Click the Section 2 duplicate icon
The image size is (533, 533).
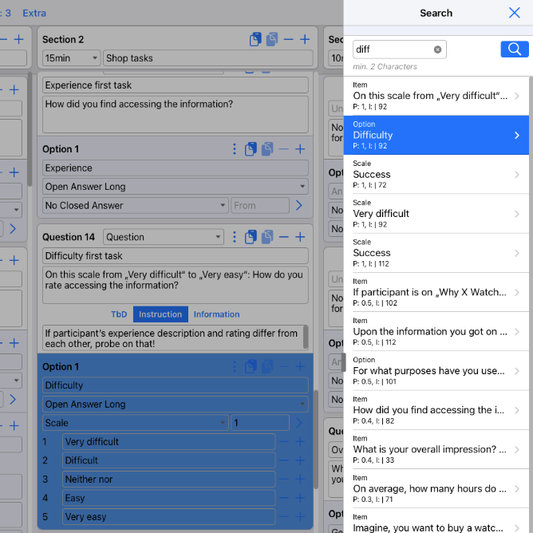[272, 39]
